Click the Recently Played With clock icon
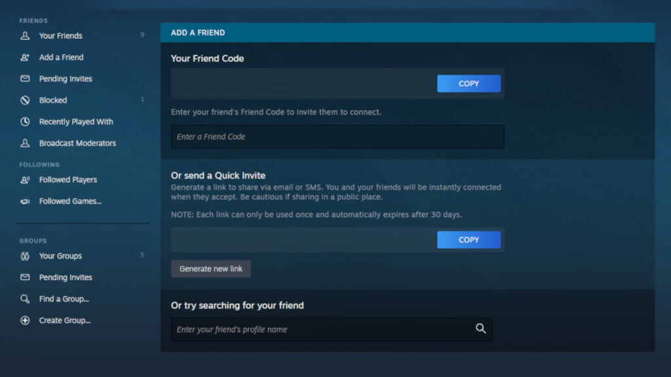Screen dimensions: 671x377 pyautogui.click(x=24, y=121)
